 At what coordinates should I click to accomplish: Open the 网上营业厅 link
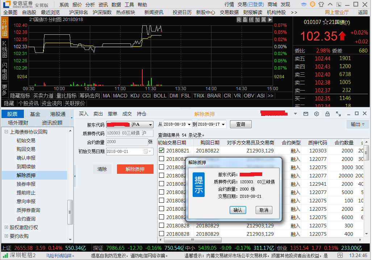click(337, 13)
